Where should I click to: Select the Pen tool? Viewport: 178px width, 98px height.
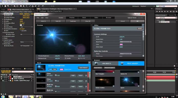click(x=24, y=6)
